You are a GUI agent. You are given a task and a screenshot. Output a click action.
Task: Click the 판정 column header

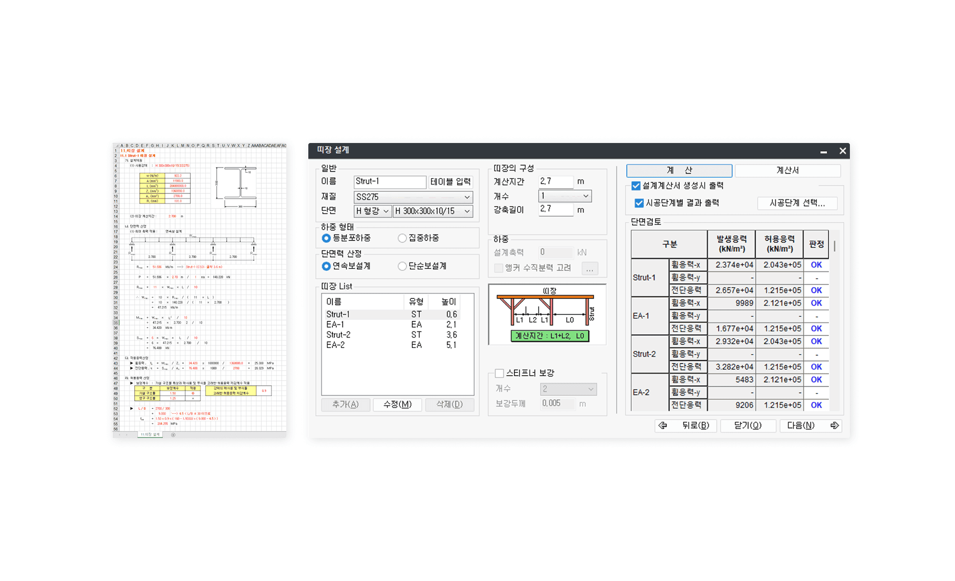[816, 244]
